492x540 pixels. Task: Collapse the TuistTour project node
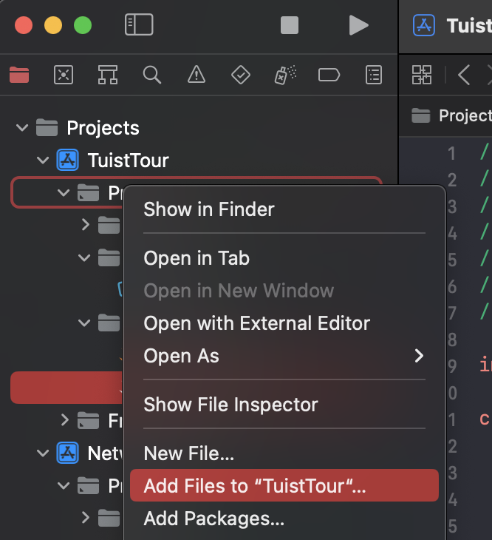click(x=43, y=160)
